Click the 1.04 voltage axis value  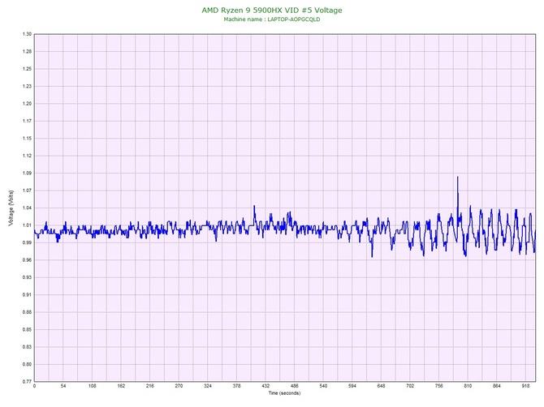click(27, 208)
